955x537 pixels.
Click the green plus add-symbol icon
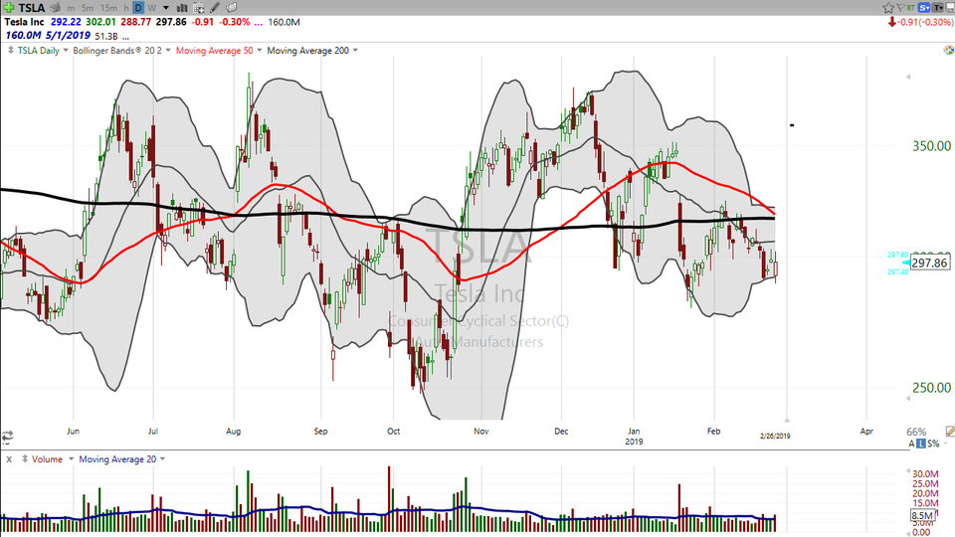point(9,7)
